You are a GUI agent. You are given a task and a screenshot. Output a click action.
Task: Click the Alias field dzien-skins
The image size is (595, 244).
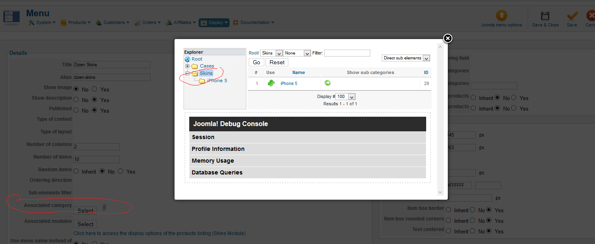[112, 77]
